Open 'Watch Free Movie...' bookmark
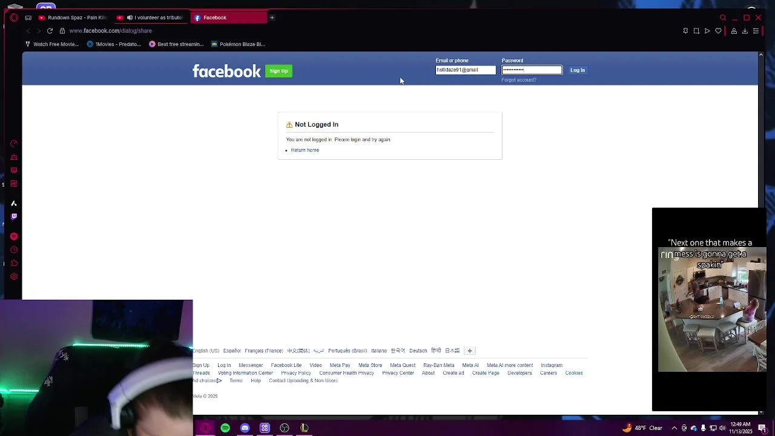Image resolution: width=775 pixels, height=436 pixels. 52,44
